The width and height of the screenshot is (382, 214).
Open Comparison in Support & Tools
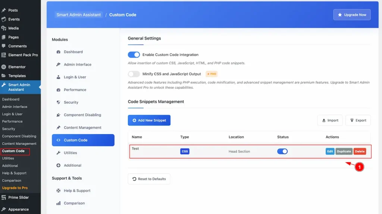(x=83, y=203)
